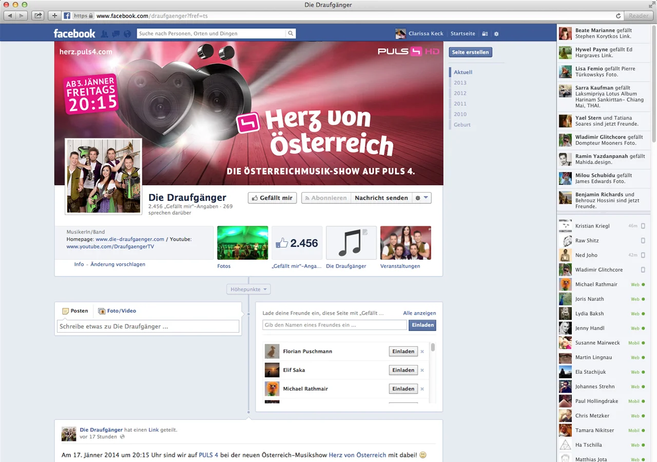This screenshot has height=462, width=657.
Task: Click invite list scrollbar
Action: click(433, 348)
